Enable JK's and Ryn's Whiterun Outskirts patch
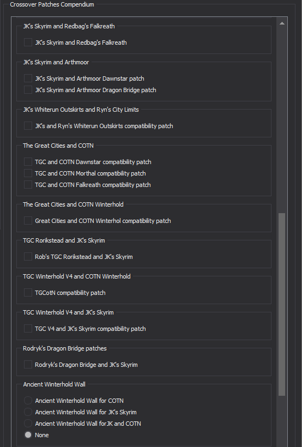The height and width of the screenshot is (447, 302). 28,126
